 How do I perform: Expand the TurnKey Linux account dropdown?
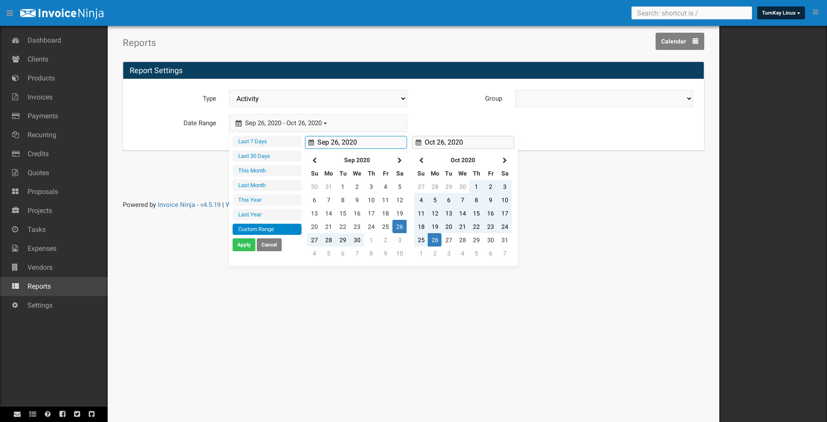[x=780, y=13]
